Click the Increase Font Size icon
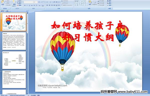This screenshot has width=150, height=96. pyautogui.click(x=39, y=2)
